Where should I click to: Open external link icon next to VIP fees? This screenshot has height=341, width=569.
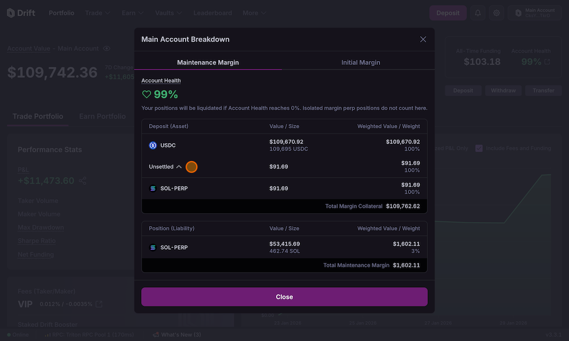(x=99, y=304)
